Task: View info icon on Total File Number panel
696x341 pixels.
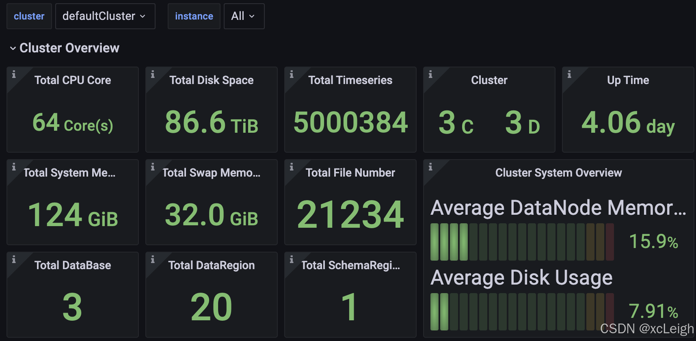Action: [x=292, y=167]
